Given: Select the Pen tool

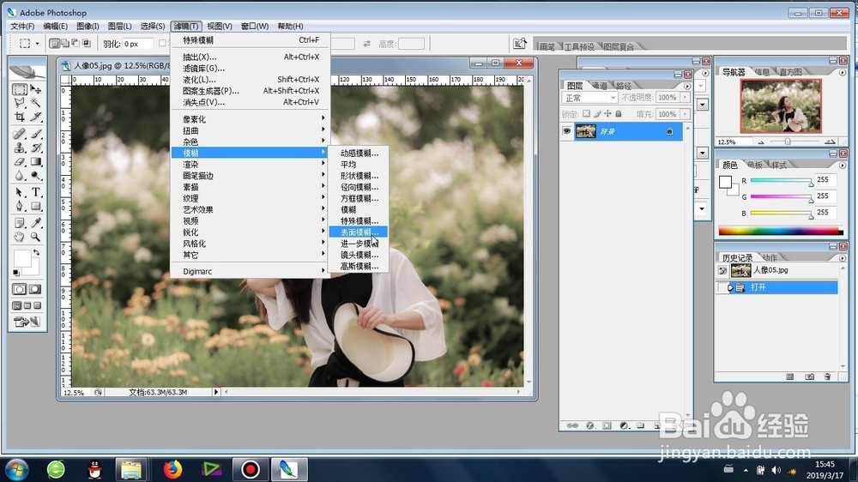Looking at the screenshot, I should (x=20, y=206).
